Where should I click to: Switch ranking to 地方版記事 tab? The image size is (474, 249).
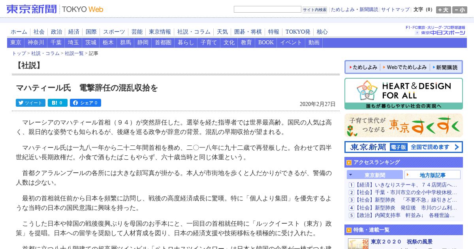[x=433, y=175]
